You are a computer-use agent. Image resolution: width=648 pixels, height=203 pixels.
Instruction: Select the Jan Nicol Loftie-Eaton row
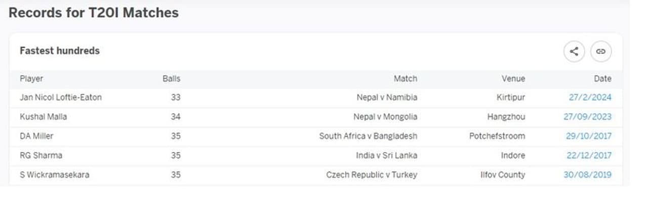click(61, 97)
